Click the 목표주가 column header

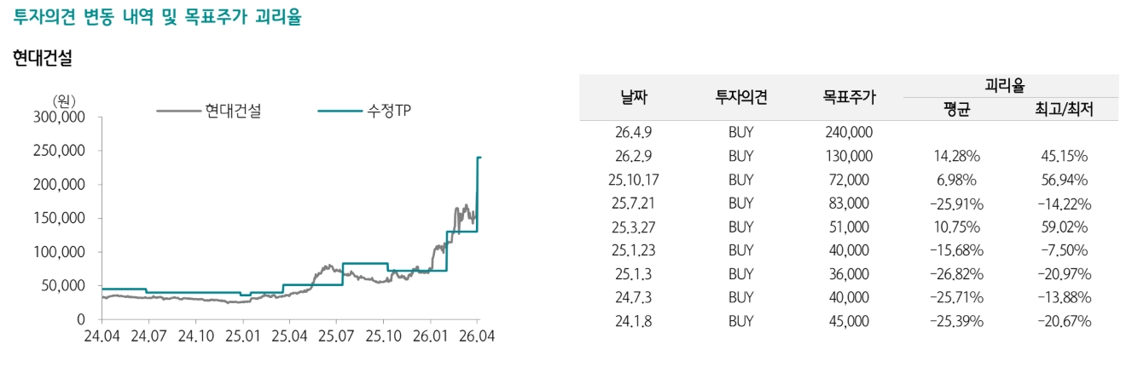click(x=849, y=97)
